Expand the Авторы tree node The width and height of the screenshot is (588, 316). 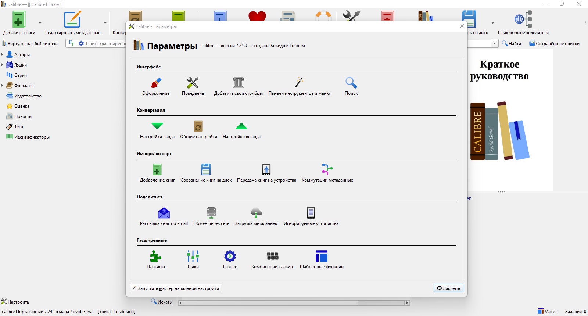(2, 55)
